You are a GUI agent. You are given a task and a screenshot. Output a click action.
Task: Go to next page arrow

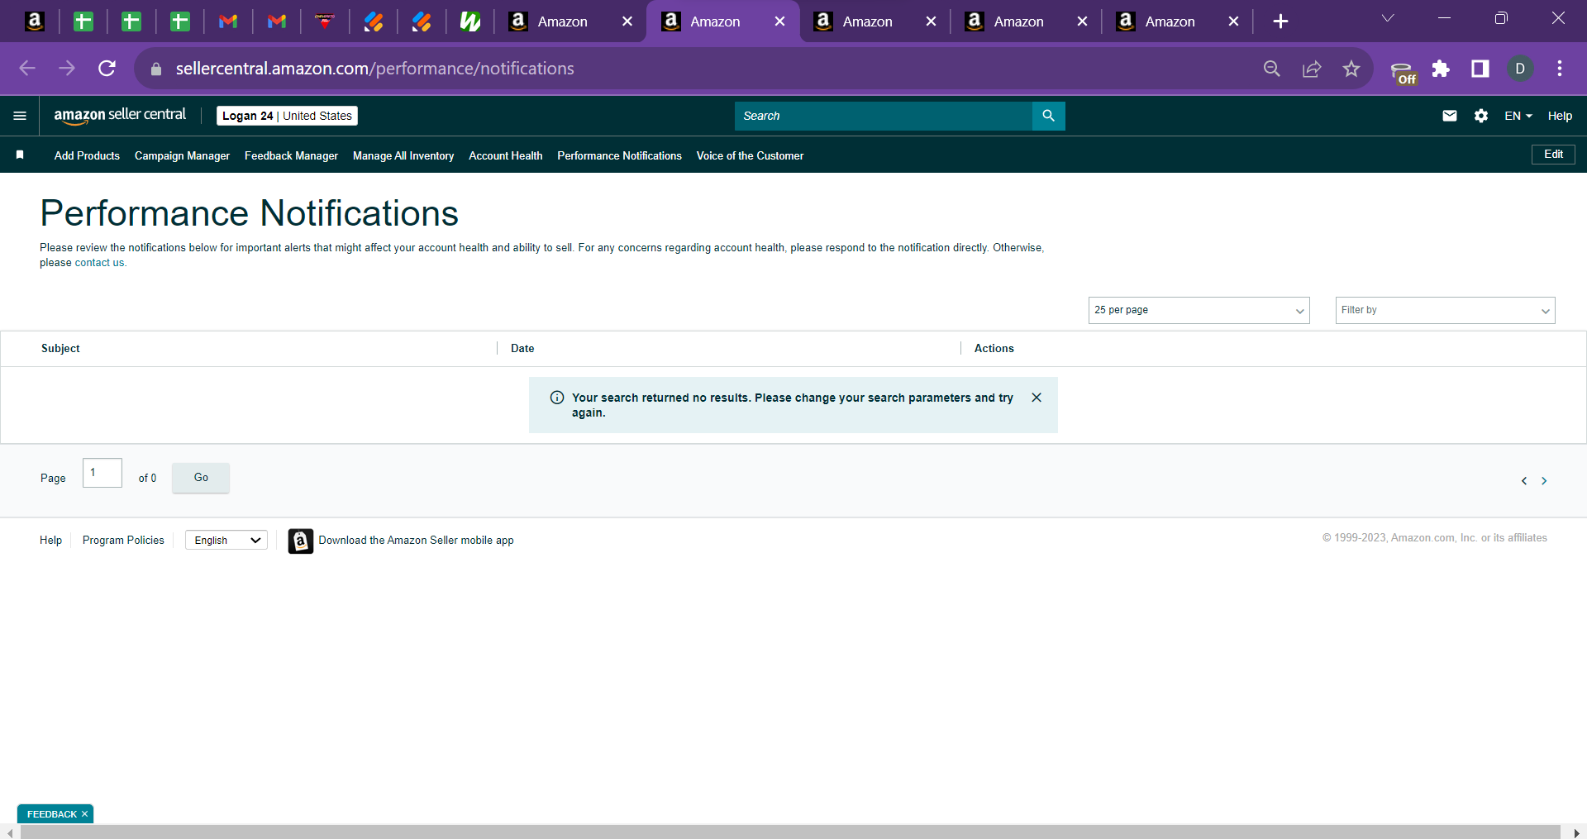coord(1544,481)
